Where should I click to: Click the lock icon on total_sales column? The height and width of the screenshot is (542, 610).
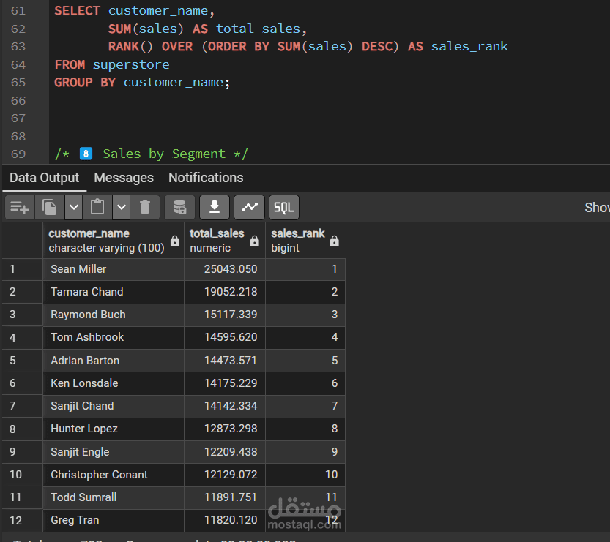pos(255,241)
